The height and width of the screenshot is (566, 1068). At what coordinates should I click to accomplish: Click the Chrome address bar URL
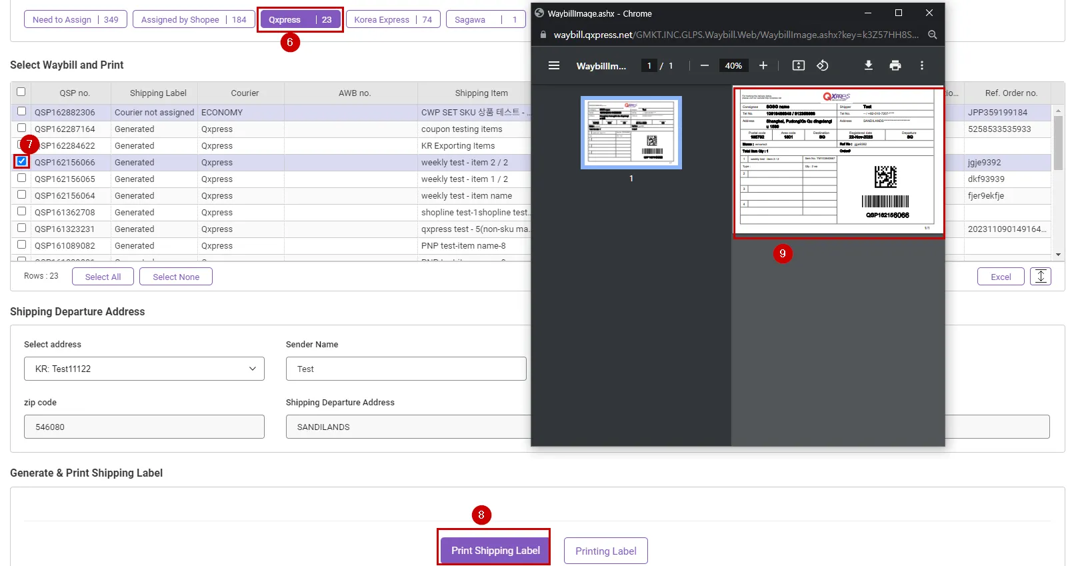tap(736, 35)
